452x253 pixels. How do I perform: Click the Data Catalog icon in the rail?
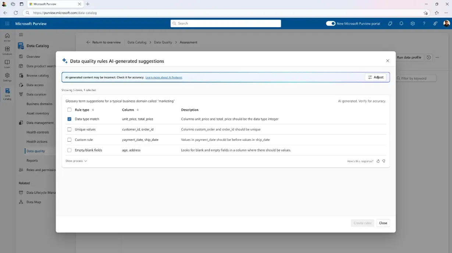(7, 91)
